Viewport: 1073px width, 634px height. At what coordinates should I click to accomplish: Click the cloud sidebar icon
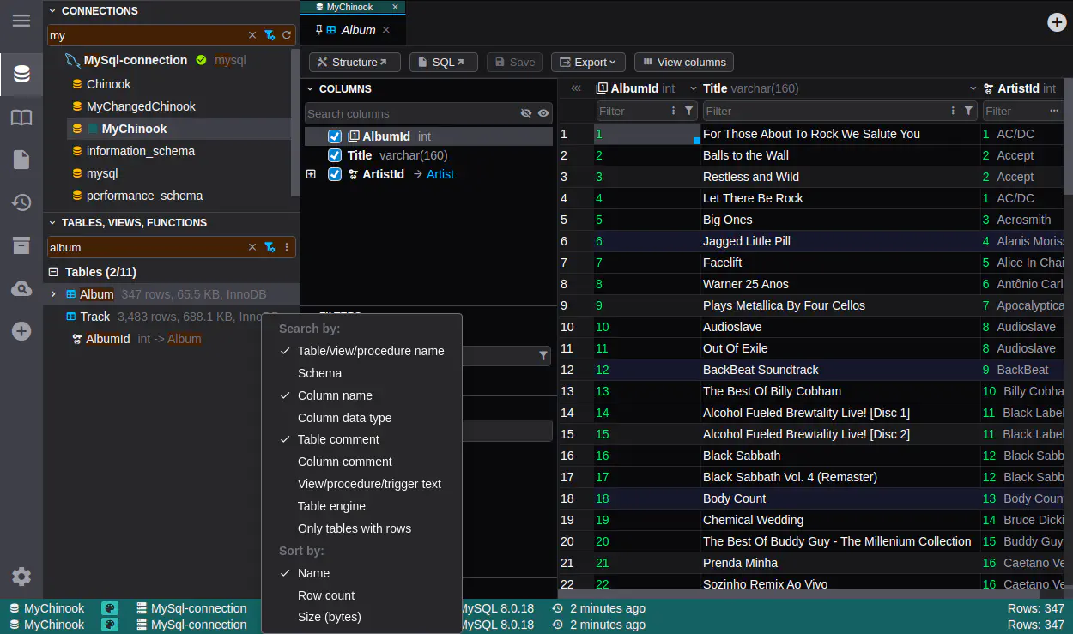tap(21, 289)
